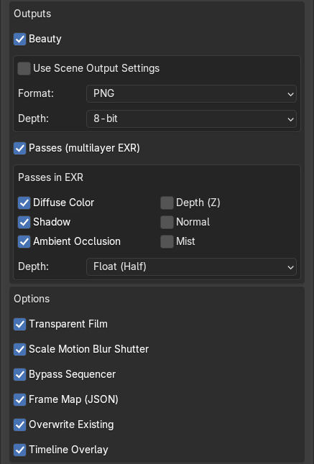Enable the Mist pass
The width and height of the screenshot is (314, 464).
coord(167,241)
